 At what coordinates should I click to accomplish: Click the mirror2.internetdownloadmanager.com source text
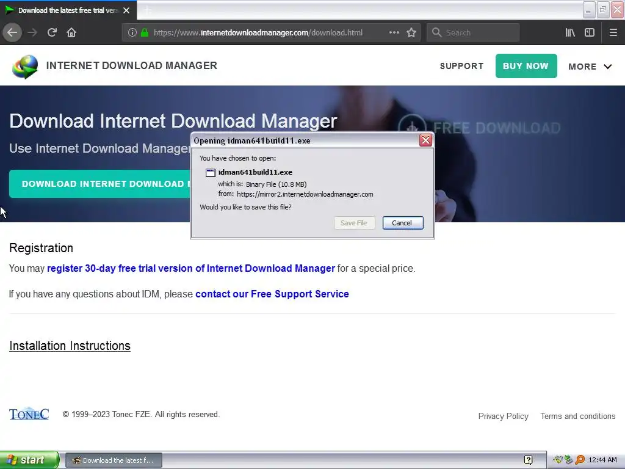point(305,194)
